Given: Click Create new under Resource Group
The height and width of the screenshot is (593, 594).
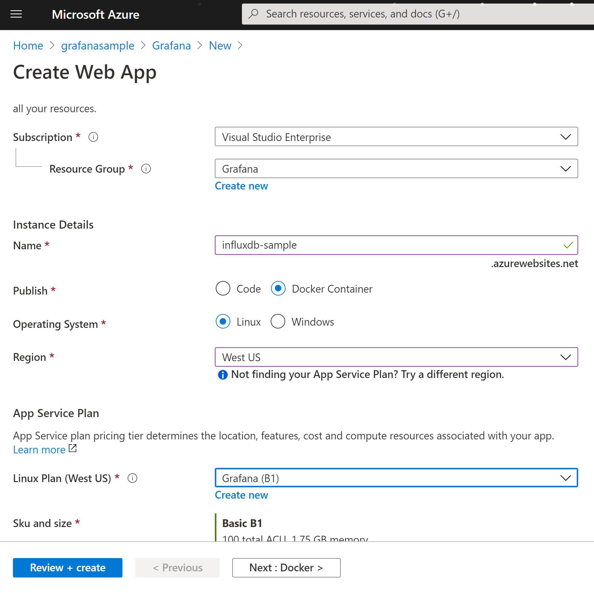Looking at the screenshot, I should (242, 186).
